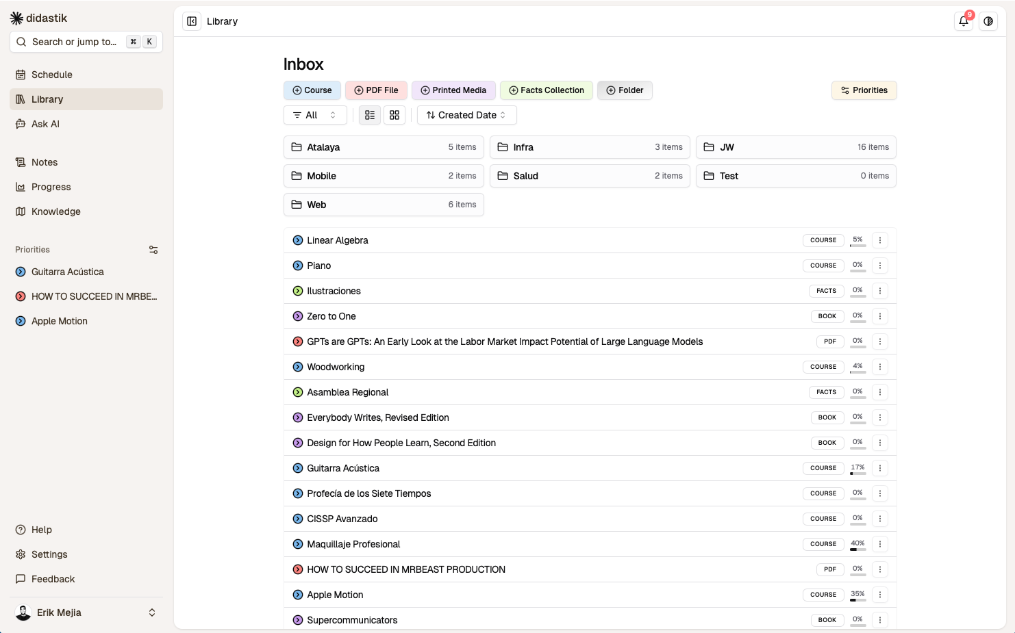1015x633 pixels.
Task: Click the purple chevron icon next to Zero to One
Action: click(x=298, y=316)
